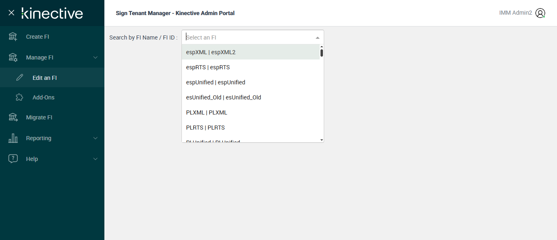The image size is (557, 240).
Task: Click the Edit an FI pencil icon
Action: 20,77
